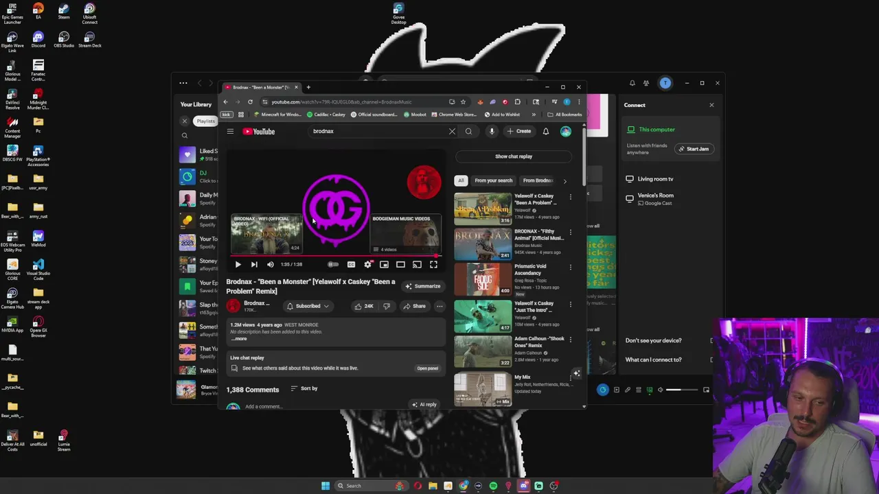
Task: Toggle closed captions in video player
Action: [351, 264]
